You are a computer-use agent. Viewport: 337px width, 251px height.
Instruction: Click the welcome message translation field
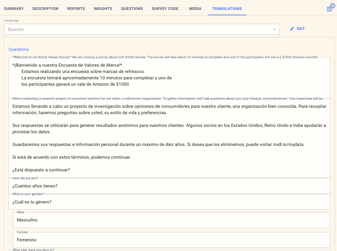click(169, 78)
